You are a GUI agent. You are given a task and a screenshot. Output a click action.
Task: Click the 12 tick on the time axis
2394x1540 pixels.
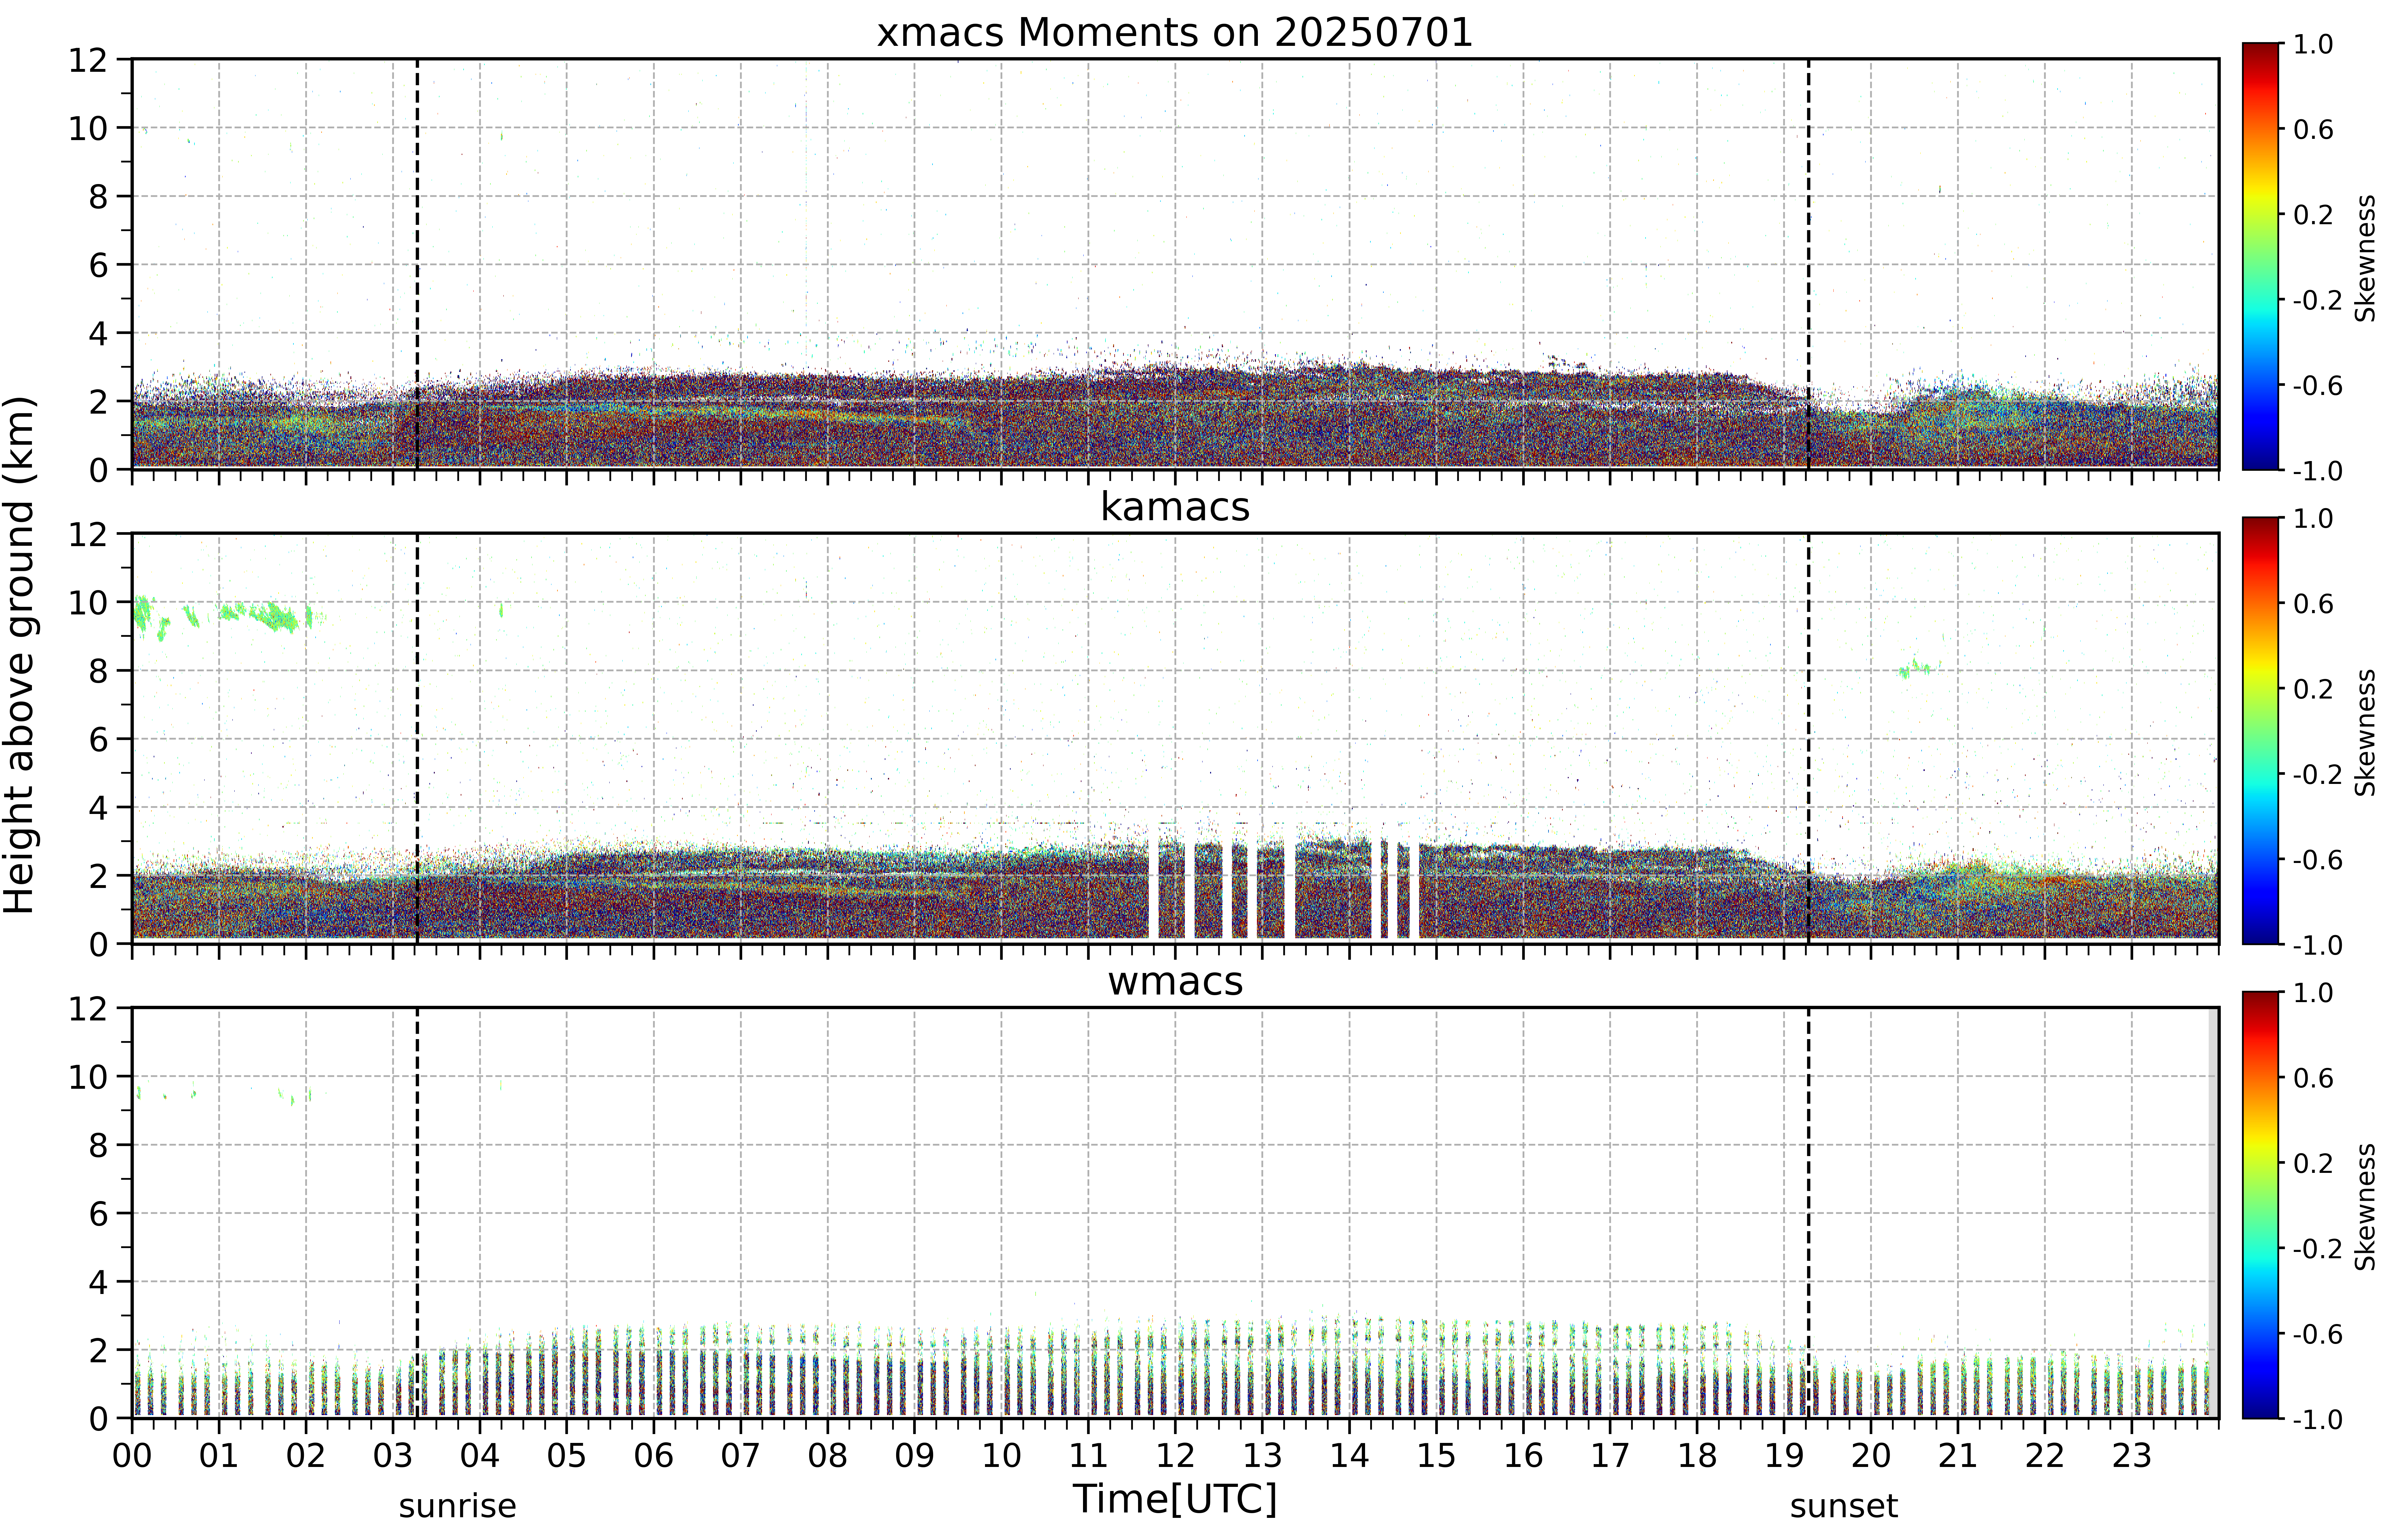[1175, 1456]
